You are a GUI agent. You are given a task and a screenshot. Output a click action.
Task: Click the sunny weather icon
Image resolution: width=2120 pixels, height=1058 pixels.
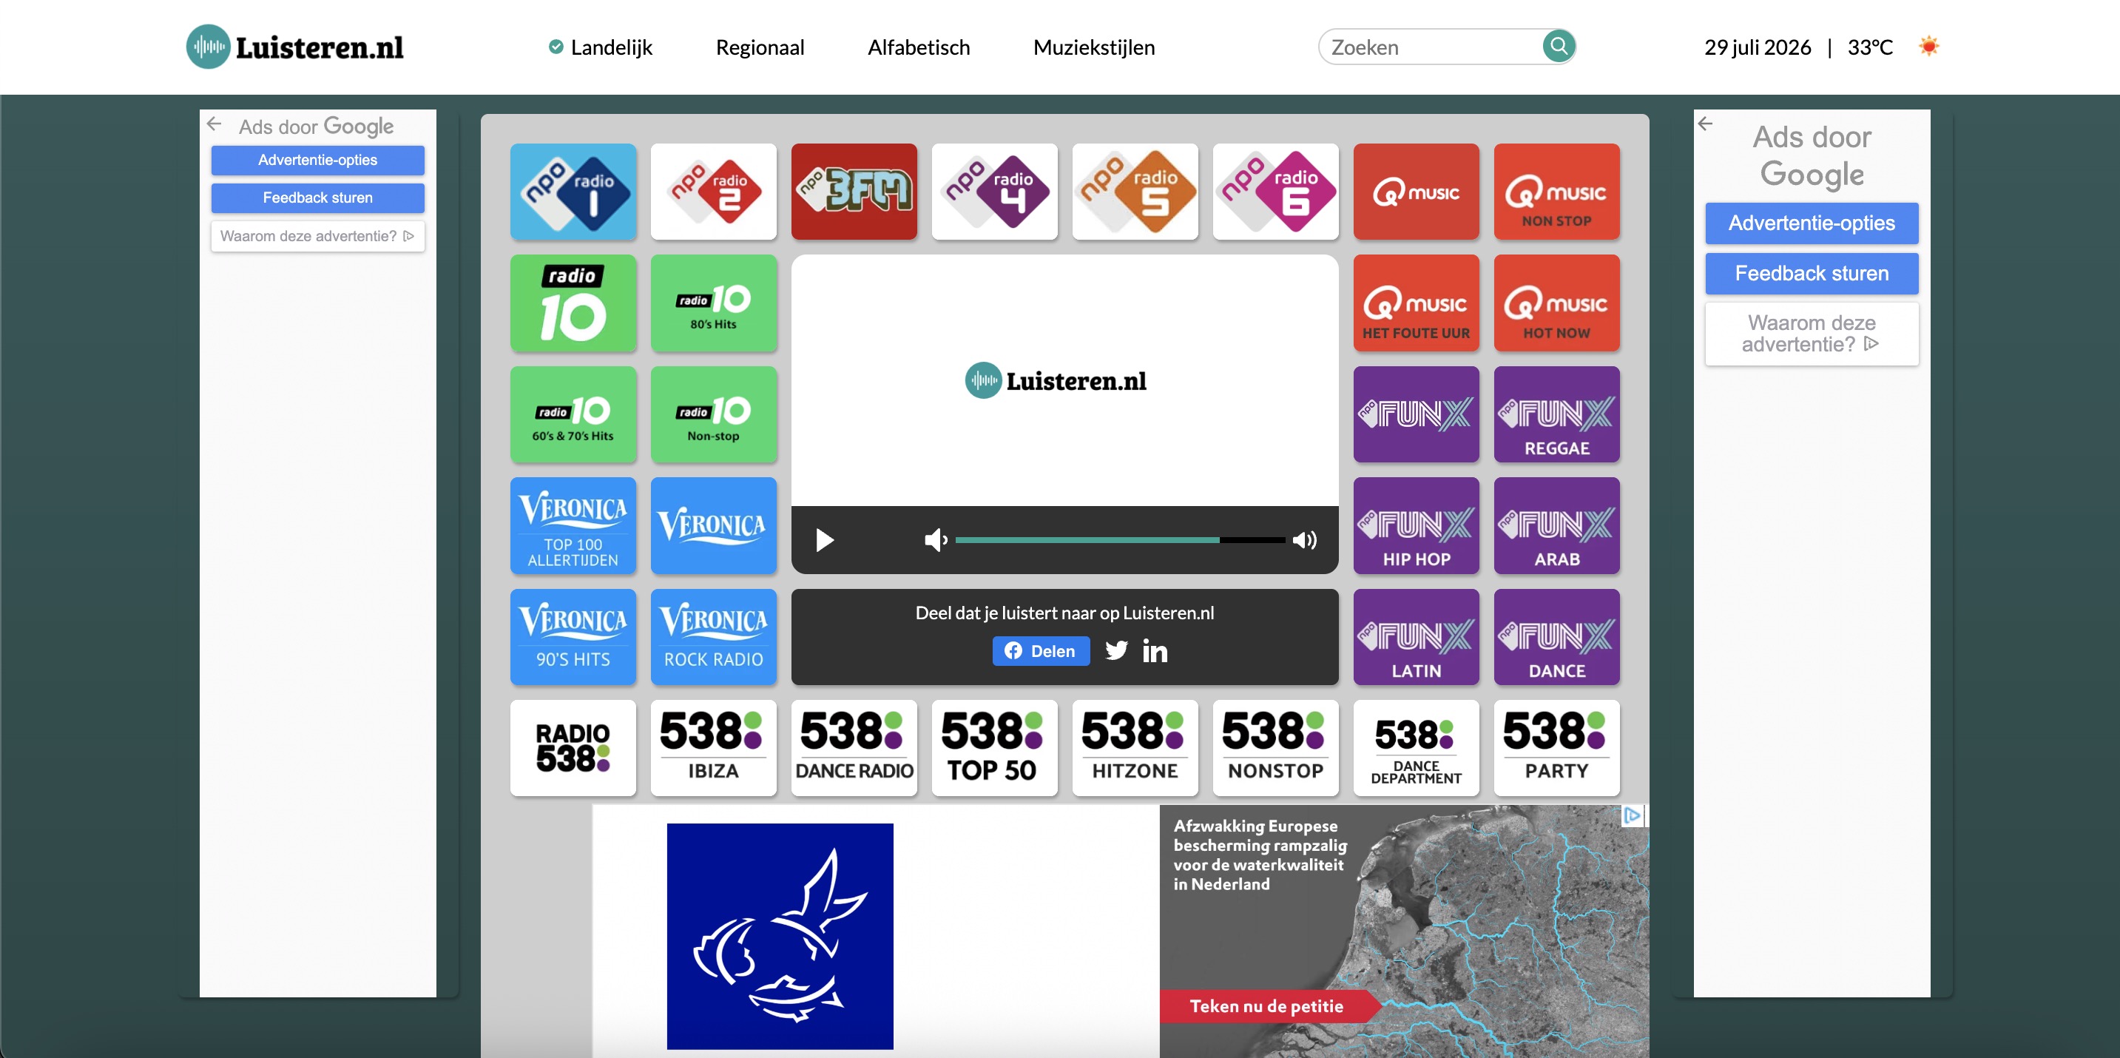[x=1928, y=46]
